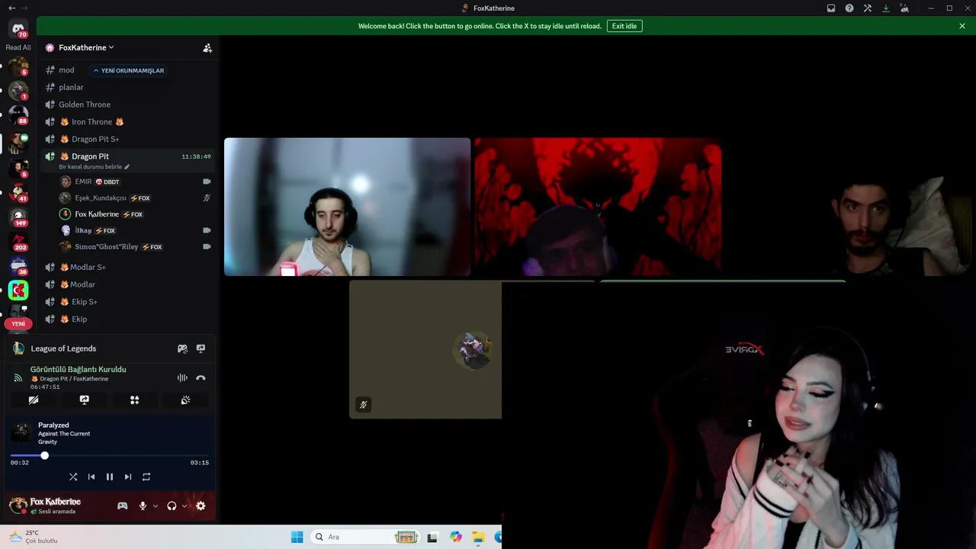Dismiss the idle banner with the X
Viewport: 976px width, 549px height.
pyautogui.click(x=962, y=26)
